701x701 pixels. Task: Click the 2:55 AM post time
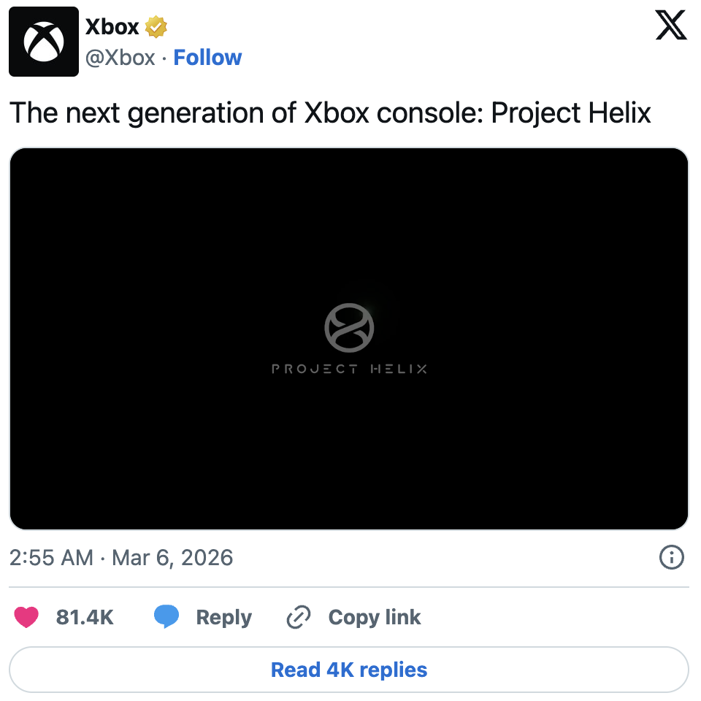coord(51,558)
